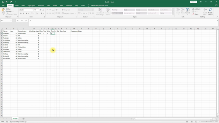Click the Save icon in quick access toolbar
The height and width of the screenshot is (123, 219).
click(x=3, y=2)
